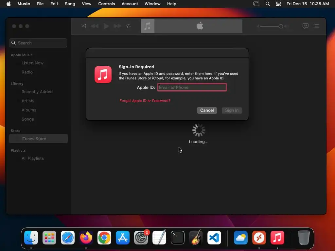Screen dimensions: 335x251
Task: Click the Apple logo in the now-playing display
Action: [200, 26]
